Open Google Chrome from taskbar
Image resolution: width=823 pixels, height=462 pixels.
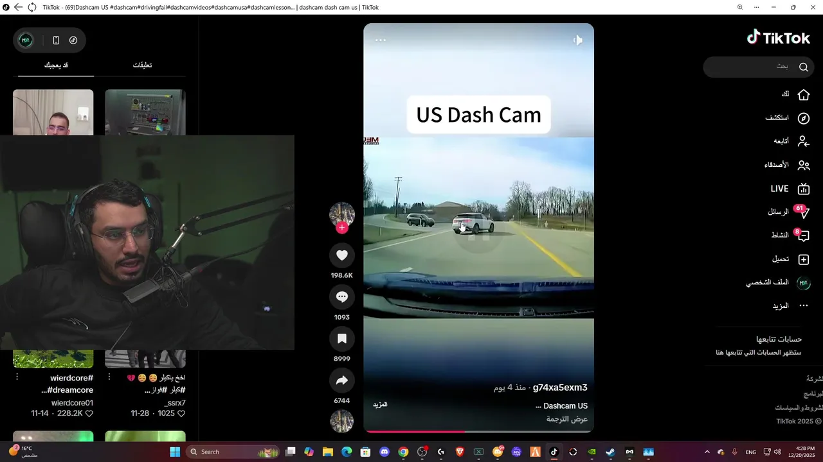point(403,452)
